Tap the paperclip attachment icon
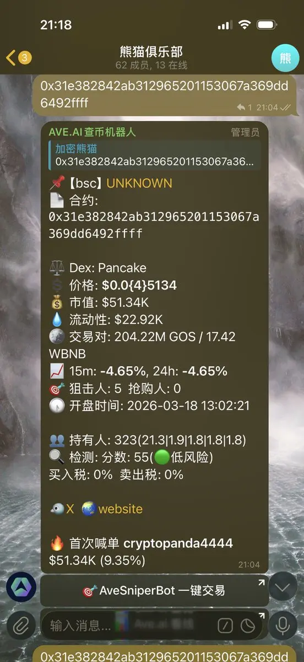The image size is (304, 662). pos(20,626)
